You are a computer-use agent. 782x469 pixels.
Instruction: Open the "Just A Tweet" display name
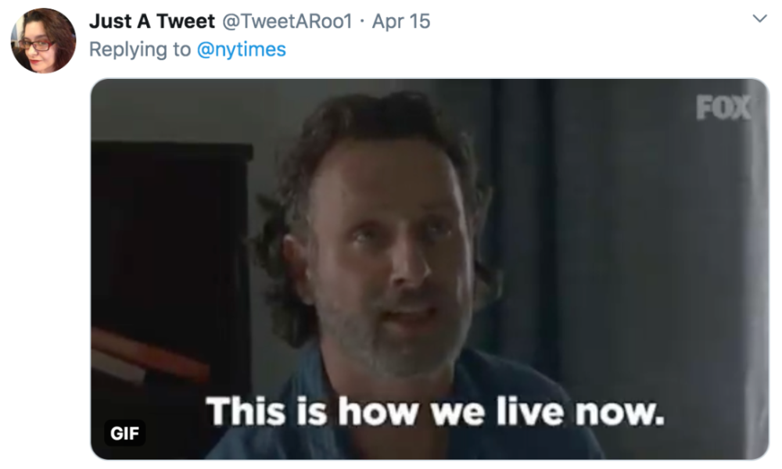[152, 21]
